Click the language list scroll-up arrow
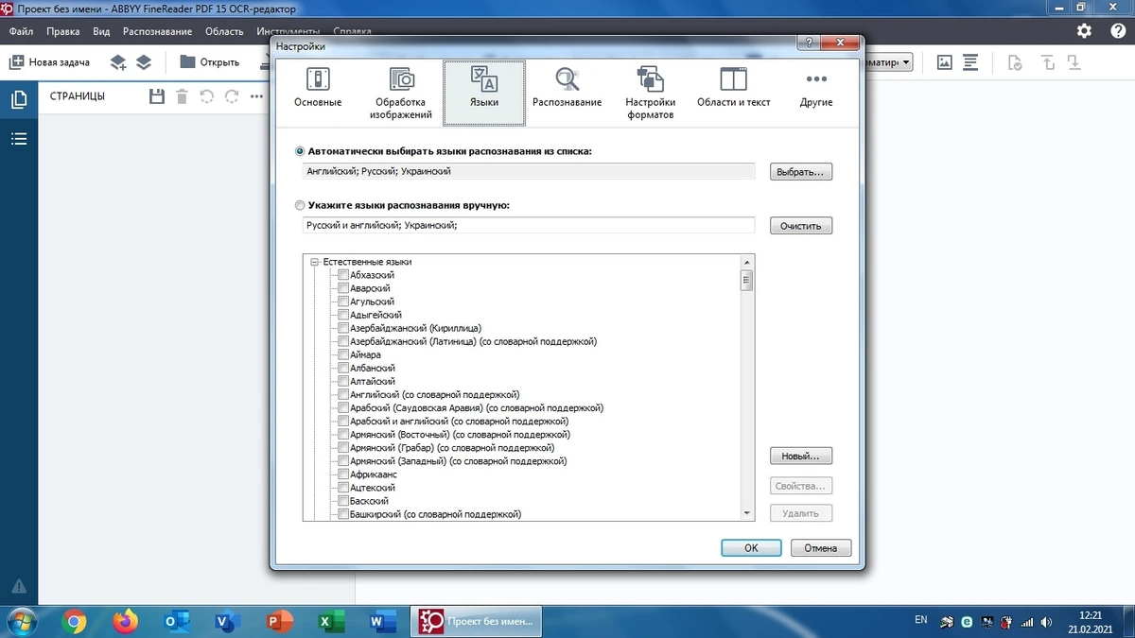 pos(747,262)
